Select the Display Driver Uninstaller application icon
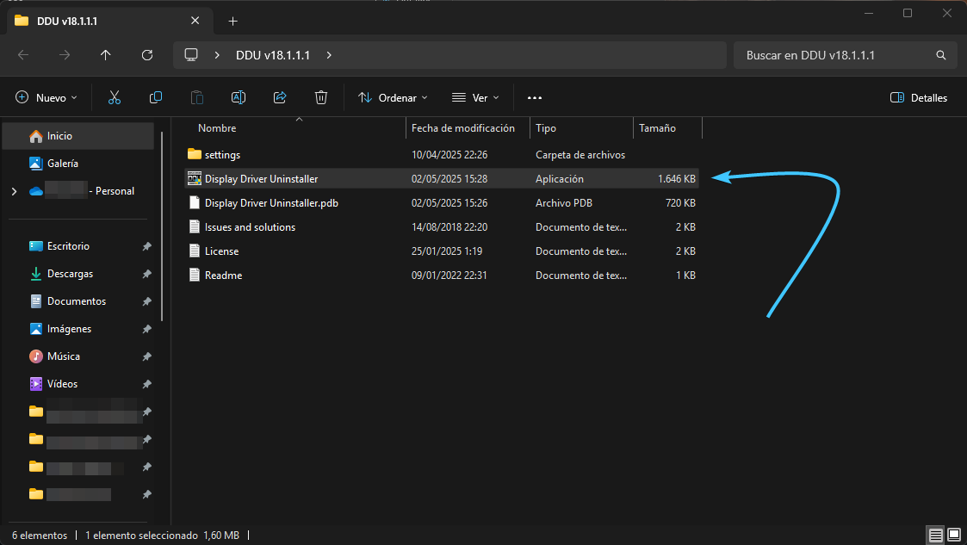Viewport: 967px width, 545px height. [x=195, y=179]
